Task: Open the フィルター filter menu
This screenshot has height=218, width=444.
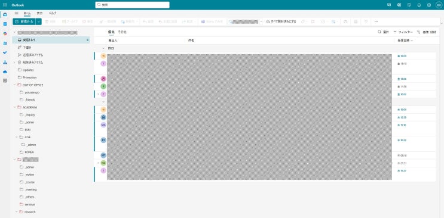Action: coord(403,32)
